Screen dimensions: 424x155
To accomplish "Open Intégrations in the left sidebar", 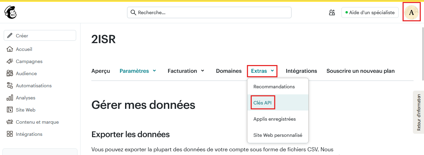I will (29, 134).
